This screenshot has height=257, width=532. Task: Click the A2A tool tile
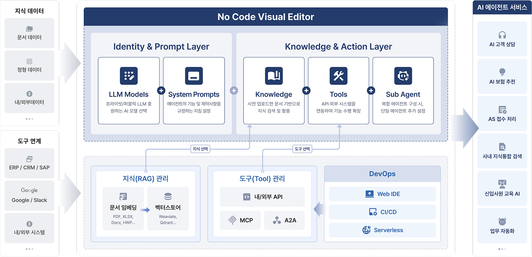click(x=284, y=220)
